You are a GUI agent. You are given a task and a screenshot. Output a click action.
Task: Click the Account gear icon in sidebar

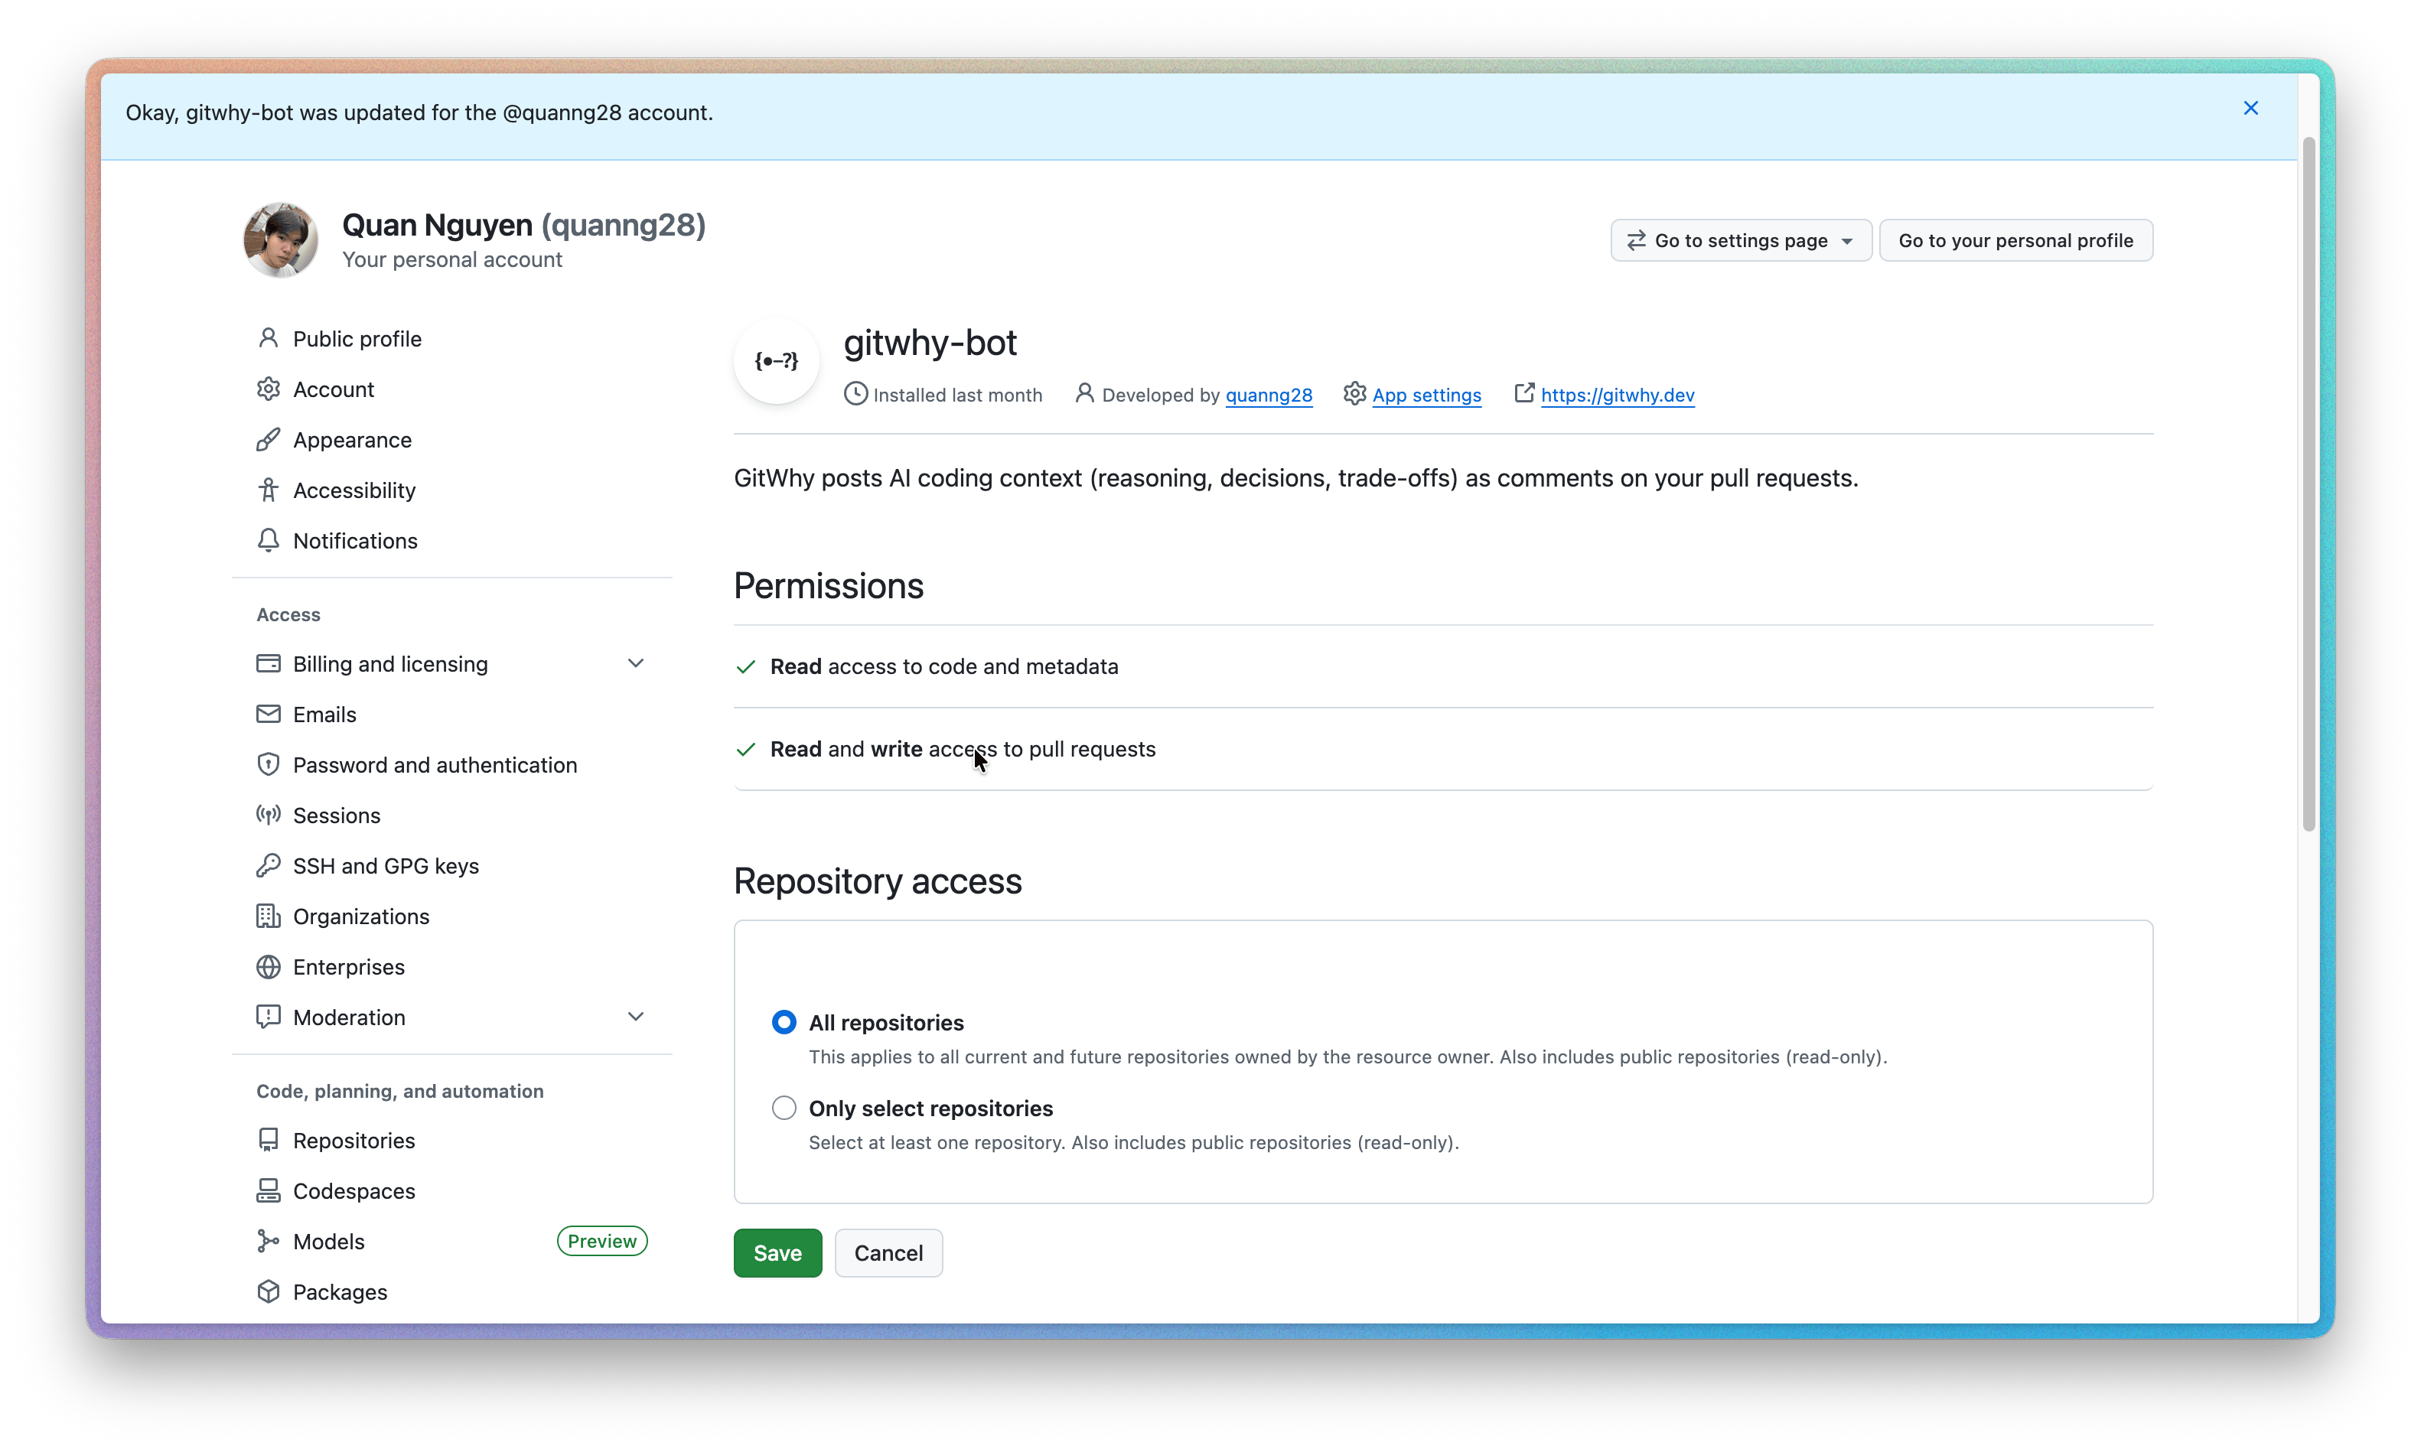point(268,389)
